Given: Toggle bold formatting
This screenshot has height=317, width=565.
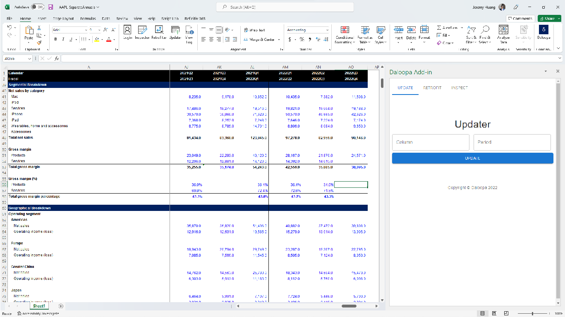Looking at the screenshot, I should pos(56,39).
